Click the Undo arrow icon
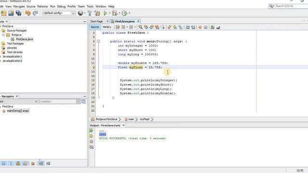The height and width of the screenshot is (173, 308). [x=28, y=13]
